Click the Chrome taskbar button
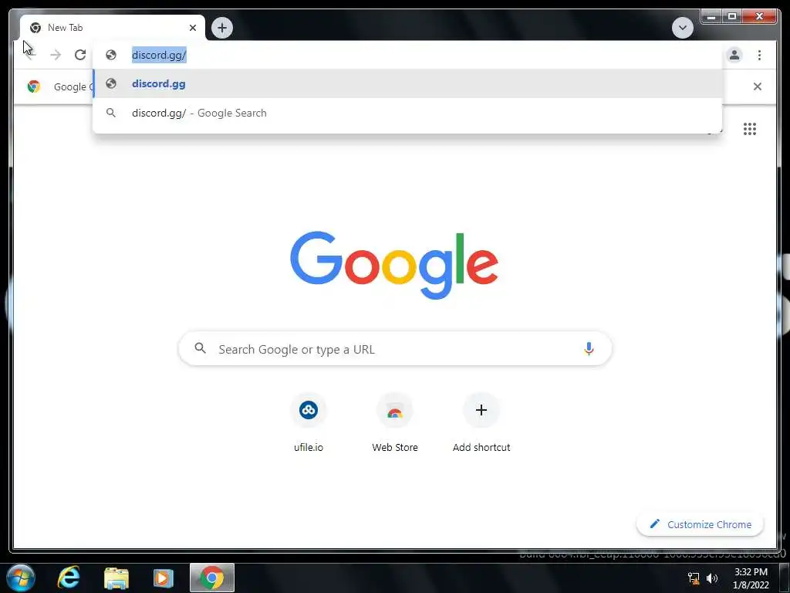This screenshot has height=593, width=790. (212, 578)
